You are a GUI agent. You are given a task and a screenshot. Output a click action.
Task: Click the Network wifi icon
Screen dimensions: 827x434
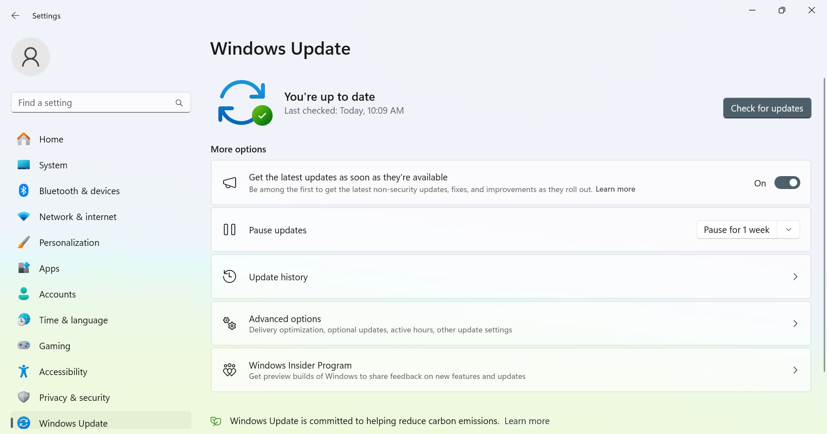(24, 217)
